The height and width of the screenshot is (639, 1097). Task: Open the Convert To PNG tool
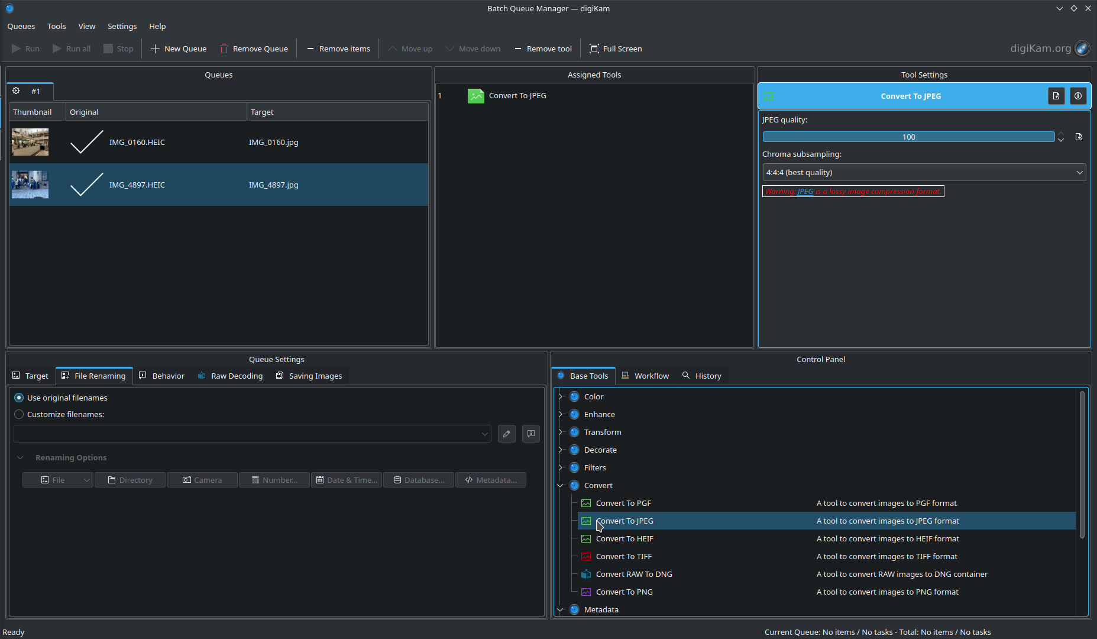(624, 592)
